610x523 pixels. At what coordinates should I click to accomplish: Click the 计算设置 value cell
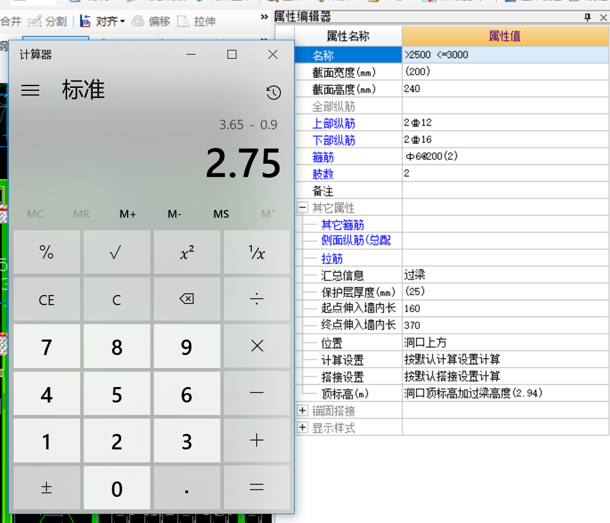click(505, 359)
